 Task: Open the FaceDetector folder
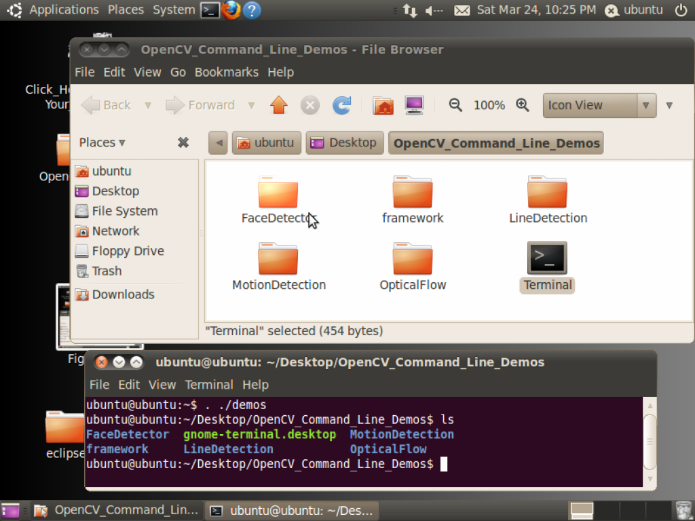(x=278, y=193)
